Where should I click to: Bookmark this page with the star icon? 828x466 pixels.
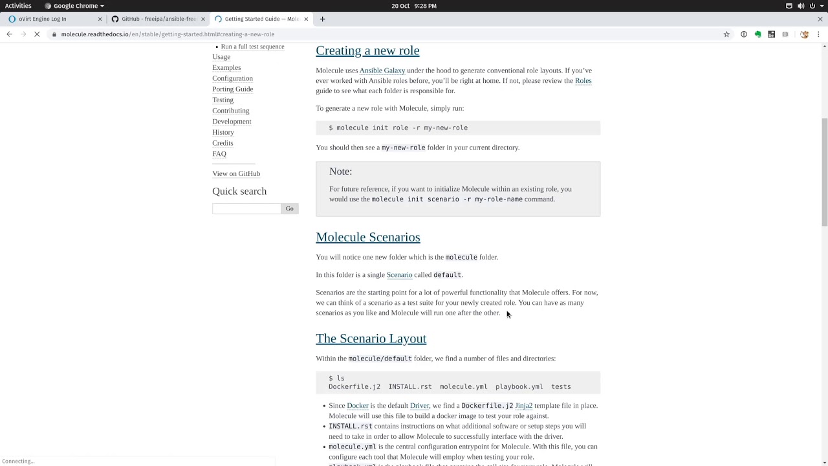(726, 34)
